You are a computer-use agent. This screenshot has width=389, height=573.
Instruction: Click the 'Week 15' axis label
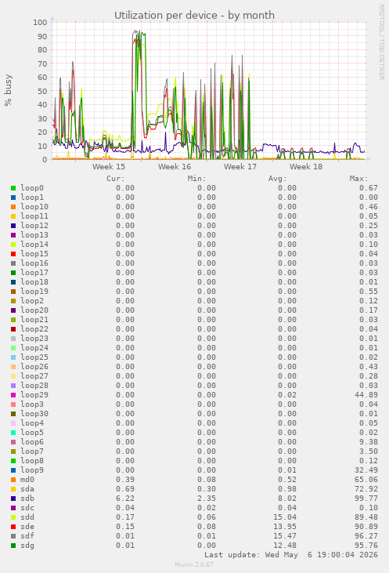click(x=109, y=167)
